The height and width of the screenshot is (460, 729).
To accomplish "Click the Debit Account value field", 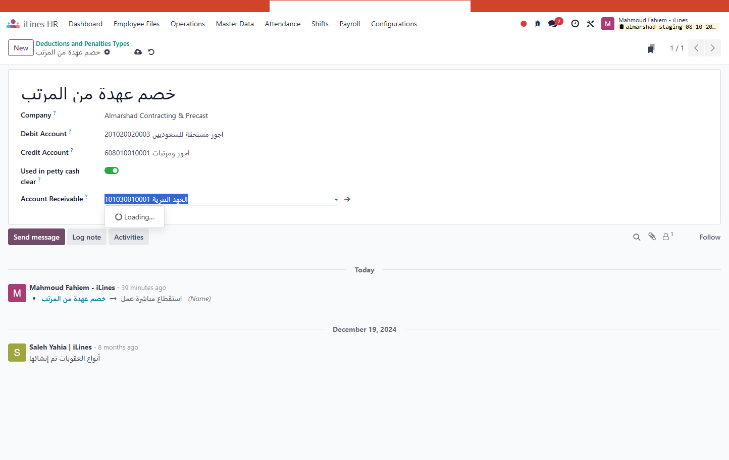I will [x=164, y=134].
